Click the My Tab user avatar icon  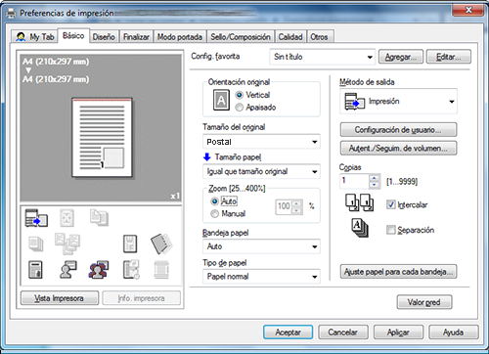point(21,37)
